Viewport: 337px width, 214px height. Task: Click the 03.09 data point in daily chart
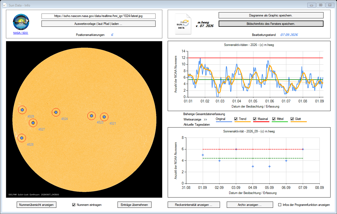tap(236, 149)
